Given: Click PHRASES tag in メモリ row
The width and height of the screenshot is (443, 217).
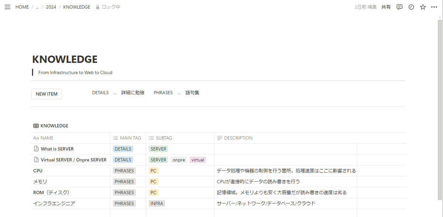Looking at the screenshot, I should (124, 182).
